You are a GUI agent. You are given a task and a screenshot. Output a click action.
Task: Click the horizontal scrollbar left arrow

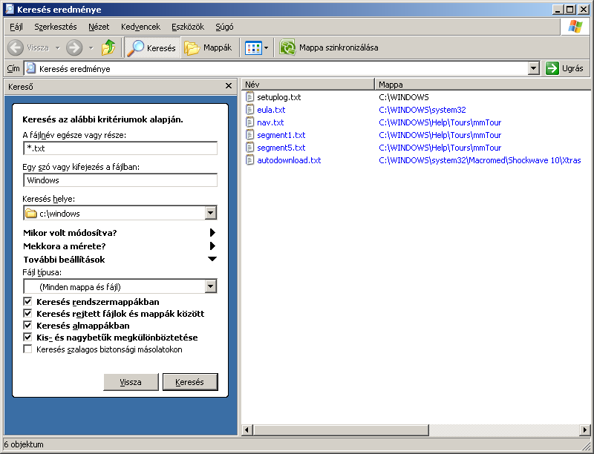247,430
